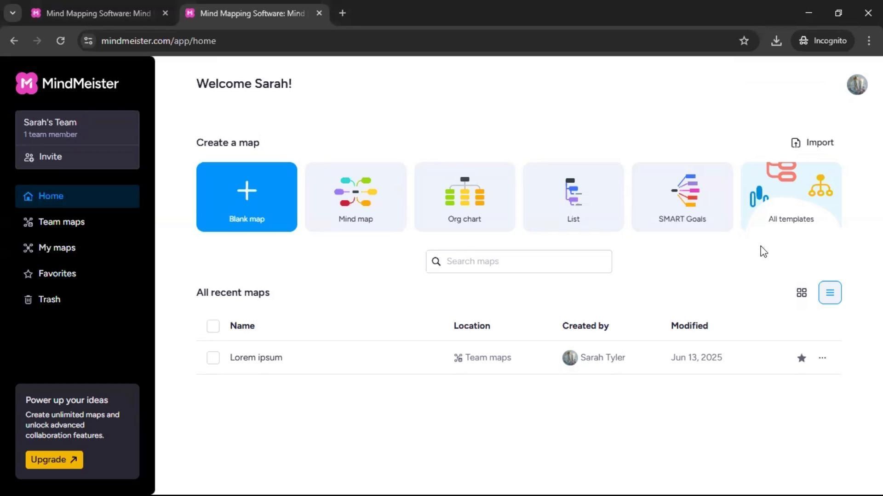Image resolution: width=883 pixels, height=496 pixels.
Task: Open more options for Lorem ipsum
Action: coord(822,358)
